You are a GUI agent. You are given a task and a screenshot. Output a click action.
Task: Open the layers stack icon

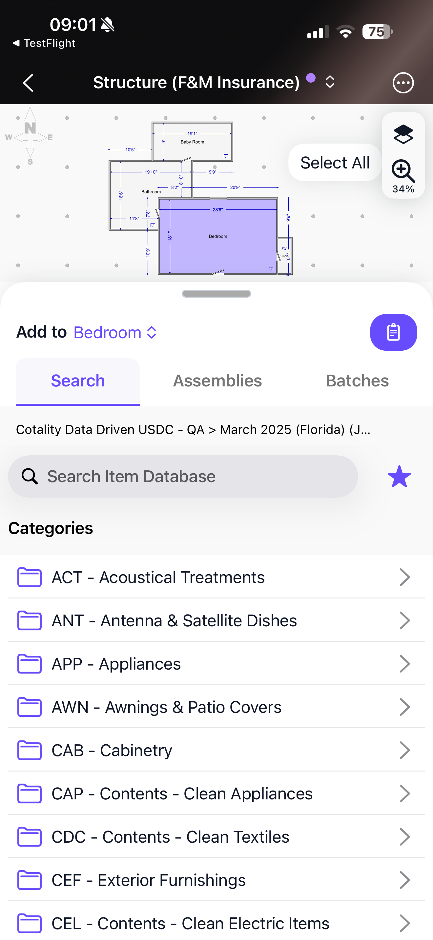click(x=403, y=134)
